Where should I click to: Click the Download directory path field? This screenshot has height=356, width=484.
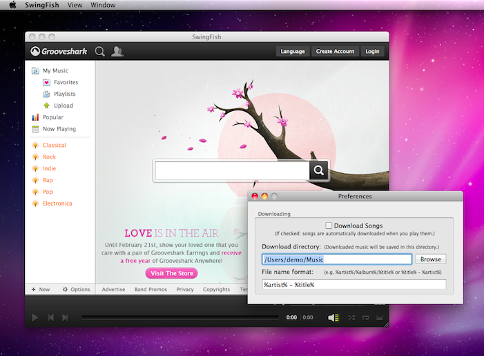(x=337, y=259)
